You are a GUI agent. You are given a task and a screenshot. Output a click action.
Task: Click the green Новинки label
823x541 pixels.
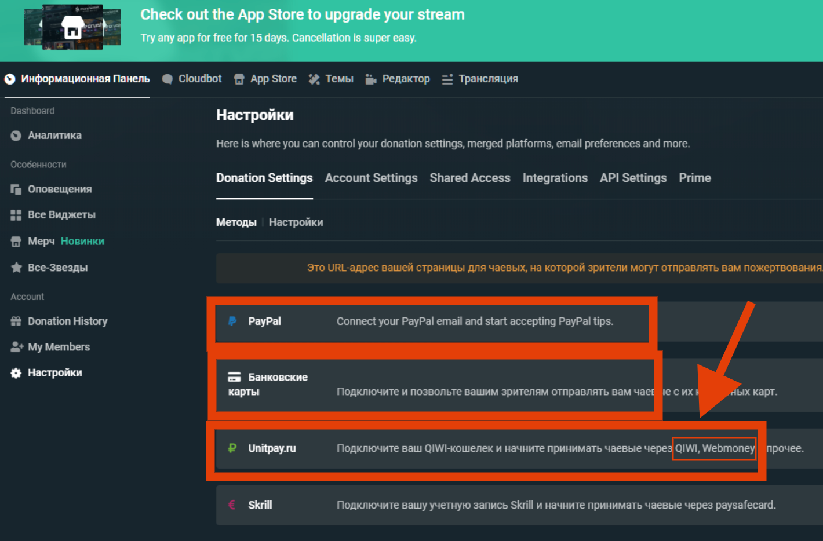click(x=83, y=242)
